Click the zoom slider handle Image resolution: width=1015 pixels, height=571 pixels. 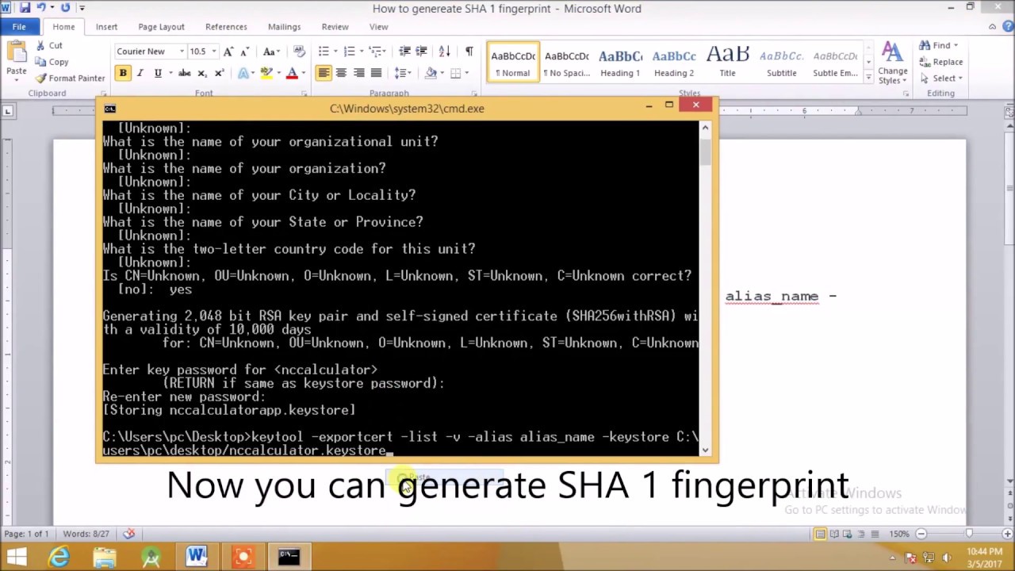click(x=968, y=534)
